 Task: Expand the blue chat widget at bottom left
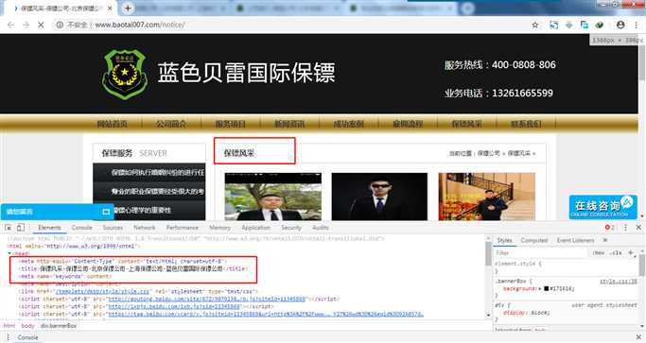tap(106, 212)
